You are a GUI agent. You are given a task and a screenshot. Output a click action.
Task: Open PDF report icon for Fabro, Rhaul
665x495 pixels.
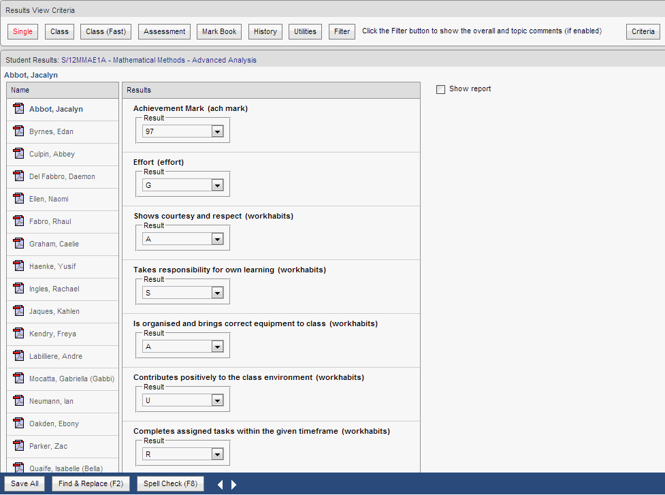pos(18,221)
